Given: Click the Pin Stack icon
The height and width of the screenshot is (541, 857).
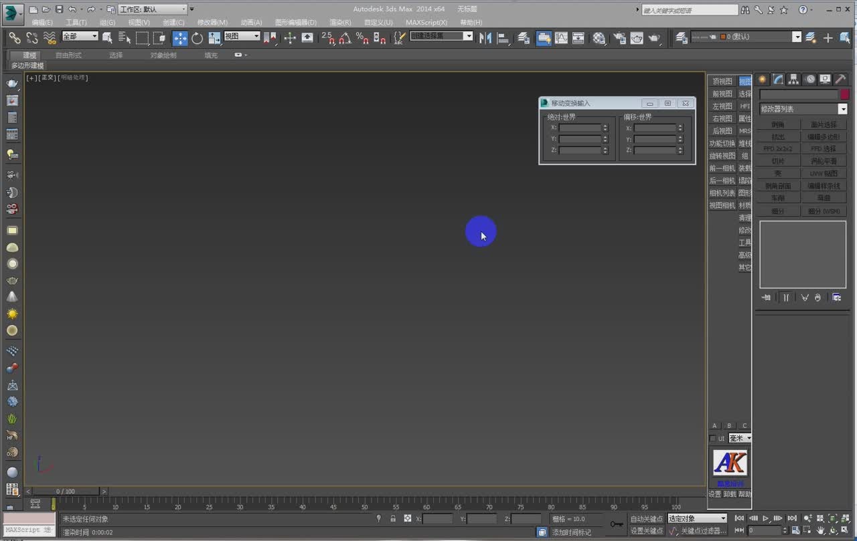Looking at the screenshot, I should pyautogui.click(x=767, y=298).
